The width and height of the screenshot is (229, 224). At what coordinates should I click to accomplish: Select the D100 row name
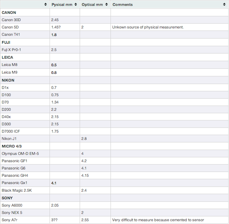(6, 95)
